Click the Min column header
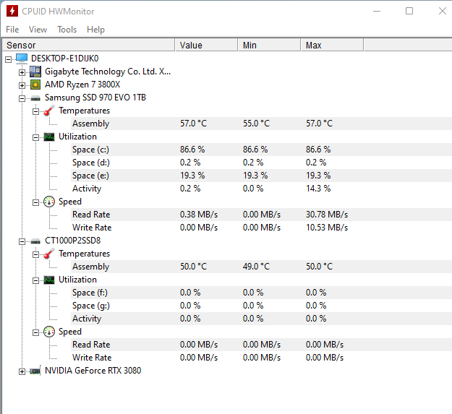The width and height of the screenshot is (452, 414). tap(269, 46)
